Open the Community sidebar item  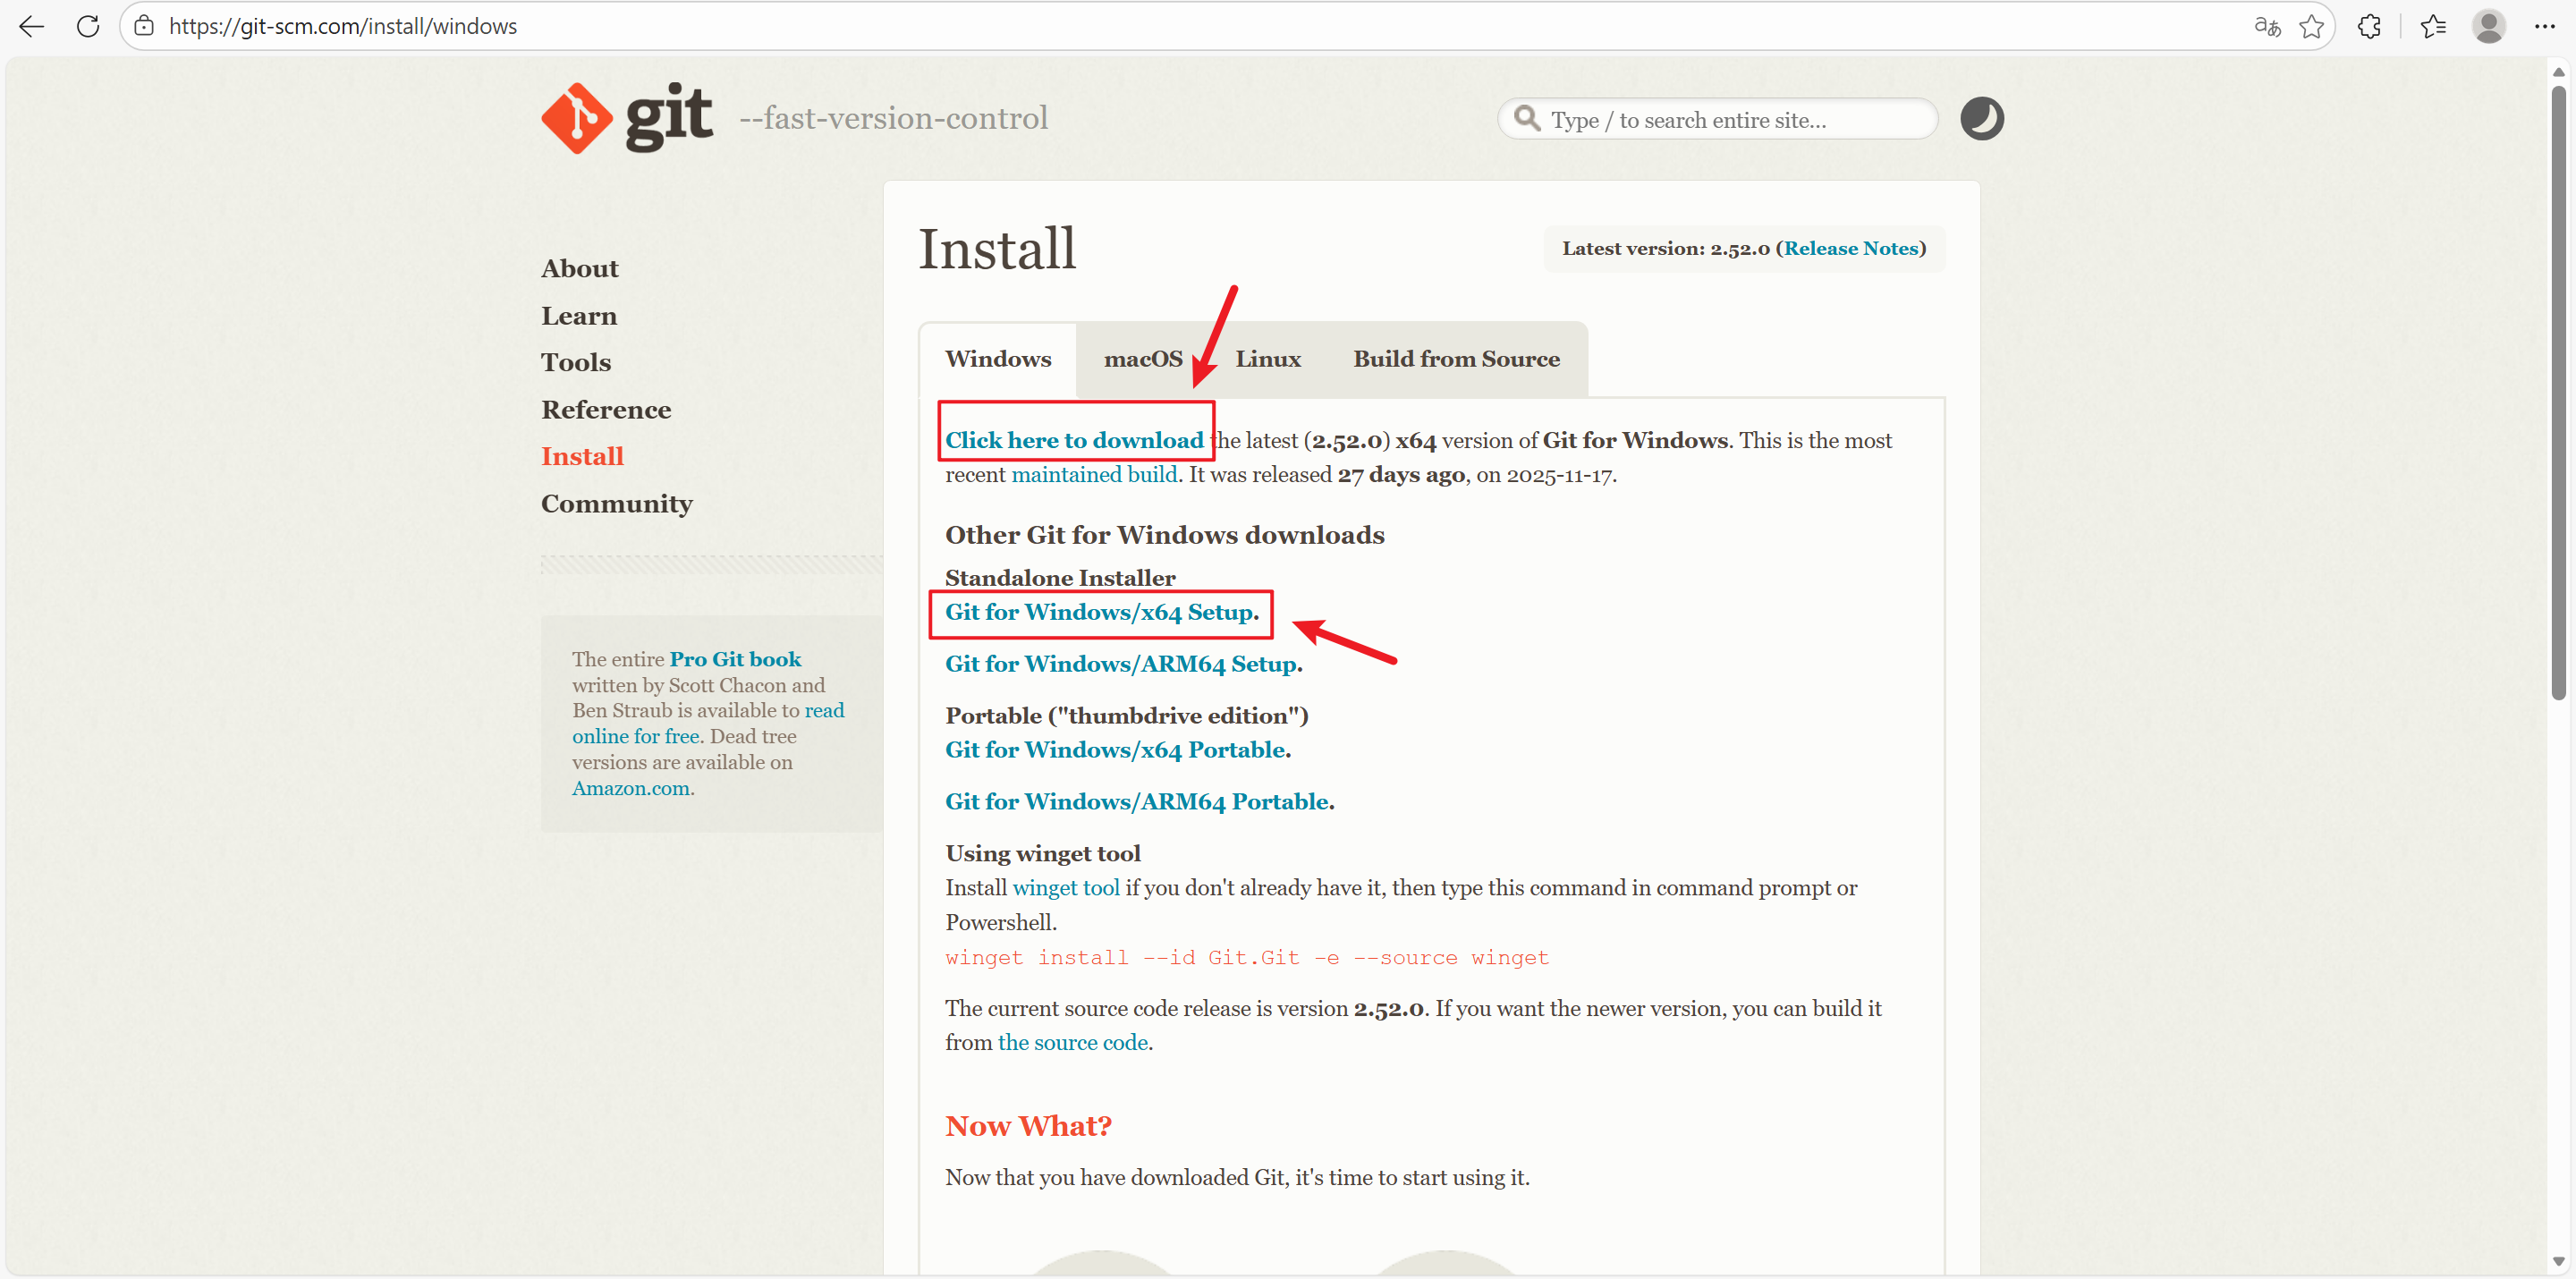pos(616,504)
